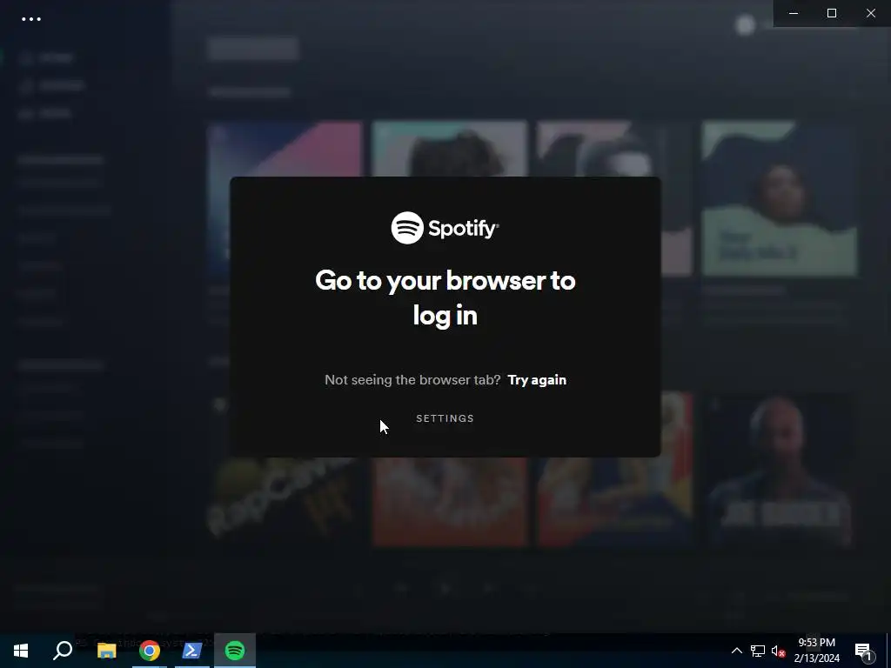Screen dimensions: 891x668
Task: Minimize the Spotify window
Action: coord(794,13)
